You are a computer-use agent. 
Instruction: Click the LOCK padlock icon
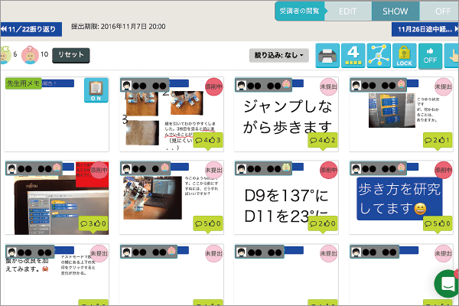point(404,57)
